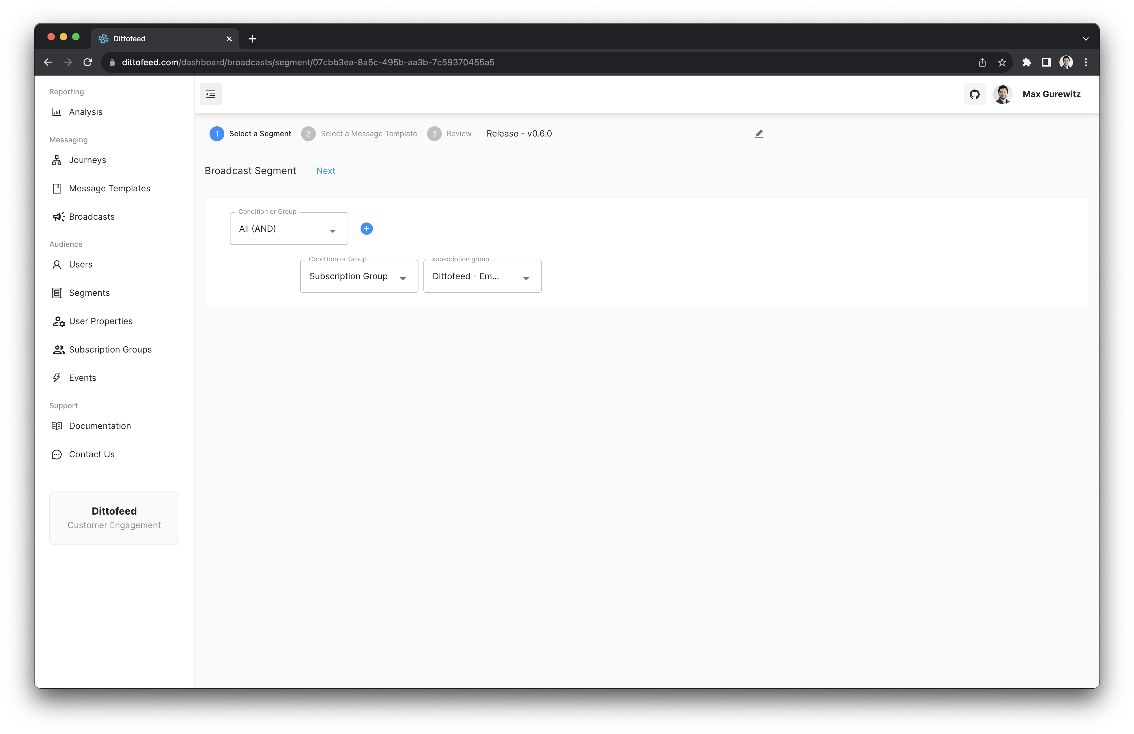Expand the browser tab search chevron
This screenshot has width=1134, height=734.
pos(1086,39)
